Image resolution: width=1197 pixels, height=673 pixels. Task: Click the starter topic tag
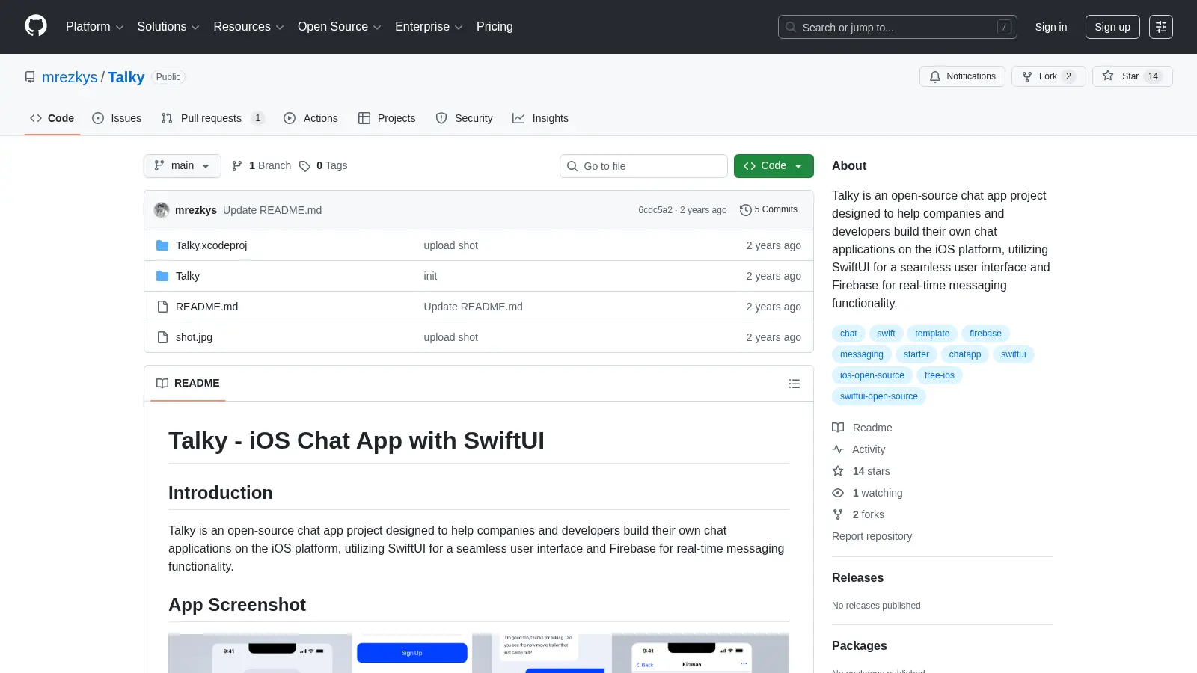[x=916, y=354]
